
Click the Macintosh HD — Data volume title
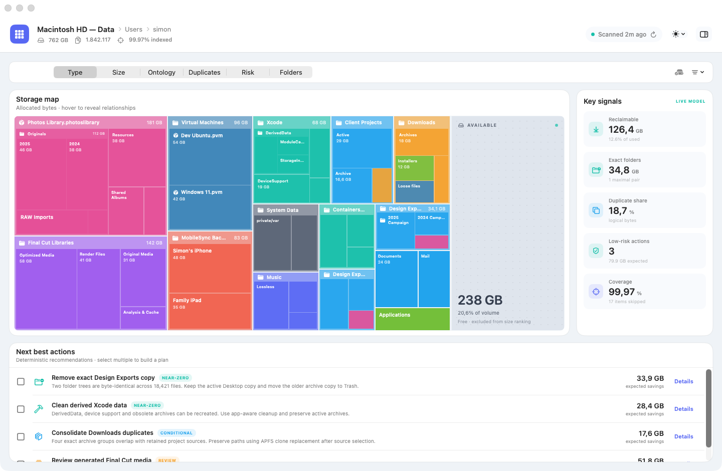pos(76,30)
